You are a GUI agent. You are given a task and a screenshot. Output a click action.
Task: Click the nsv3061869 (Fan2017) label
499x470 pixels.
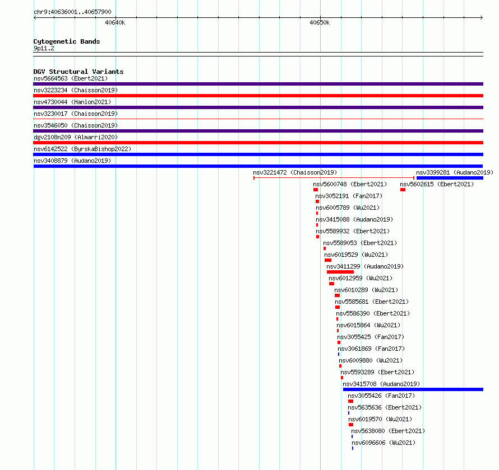(371, 349)
